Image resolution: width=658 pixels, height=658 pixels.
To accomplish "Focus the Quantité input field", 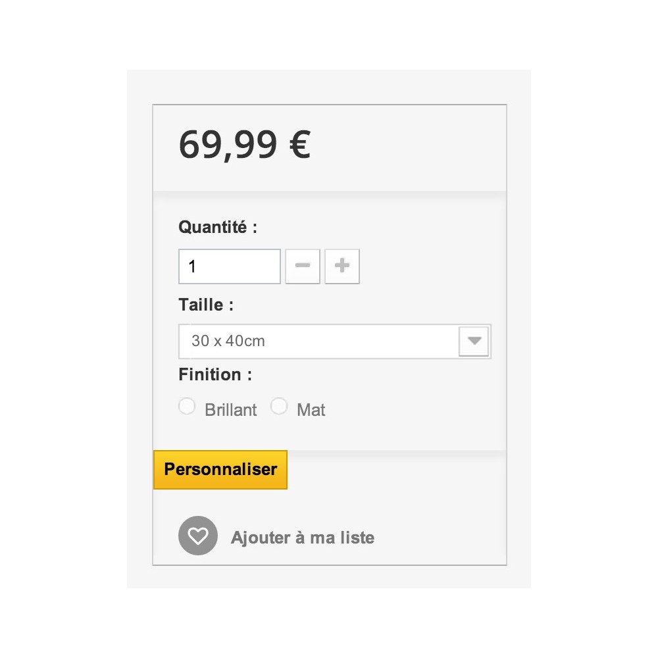I will [230, 266].
